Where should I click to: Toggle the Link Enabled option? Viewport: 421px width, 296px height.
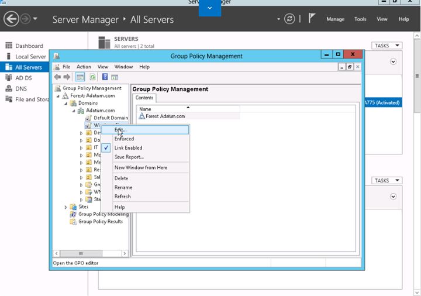pos(128,148)
